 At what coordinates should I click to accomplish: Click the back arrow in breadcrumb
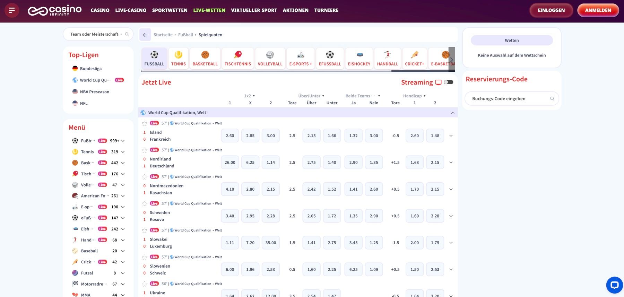pyautogui.click(x=145, y=35)
